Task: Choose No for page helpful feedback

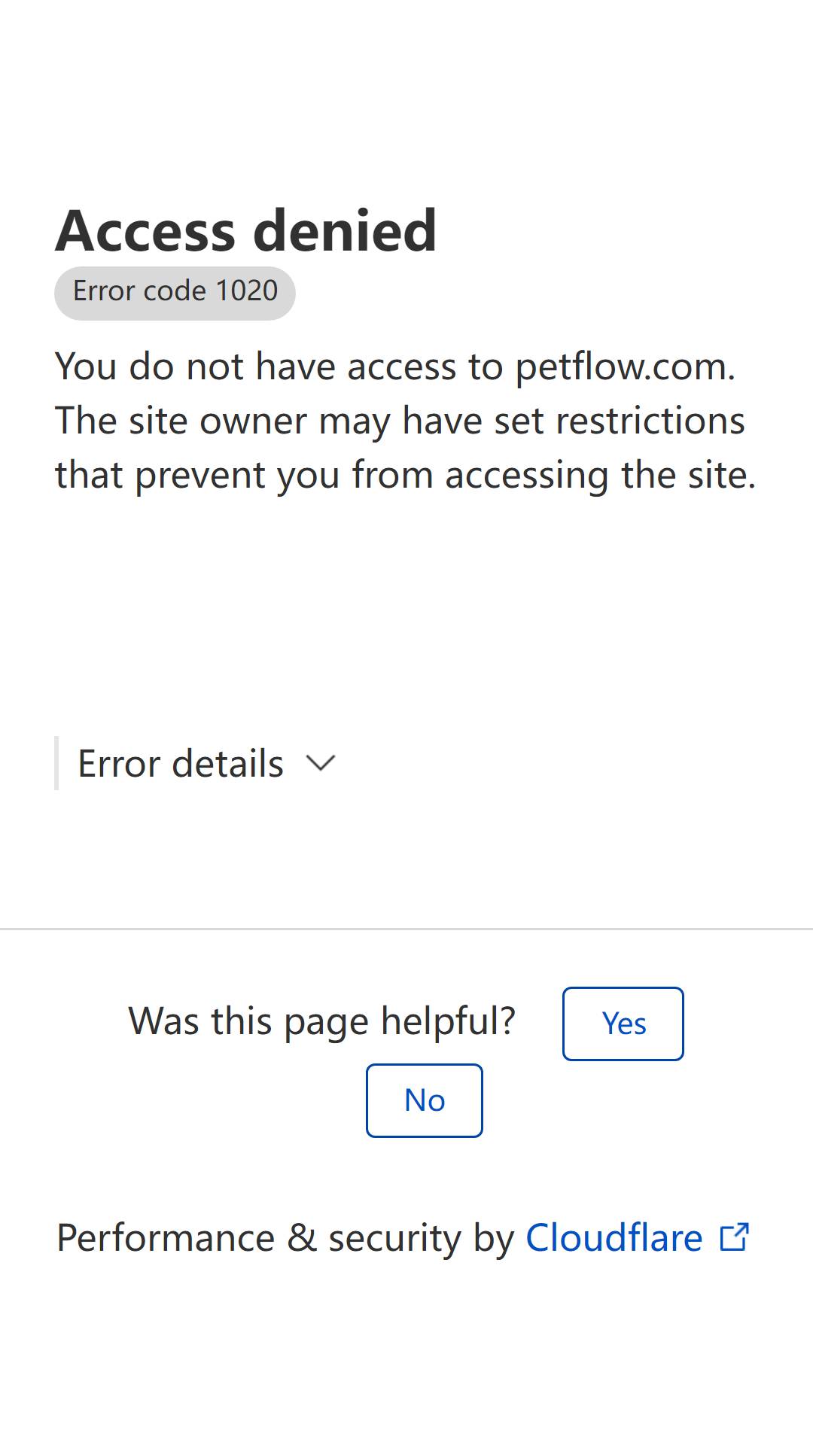Action: [x=425, y=1100]
